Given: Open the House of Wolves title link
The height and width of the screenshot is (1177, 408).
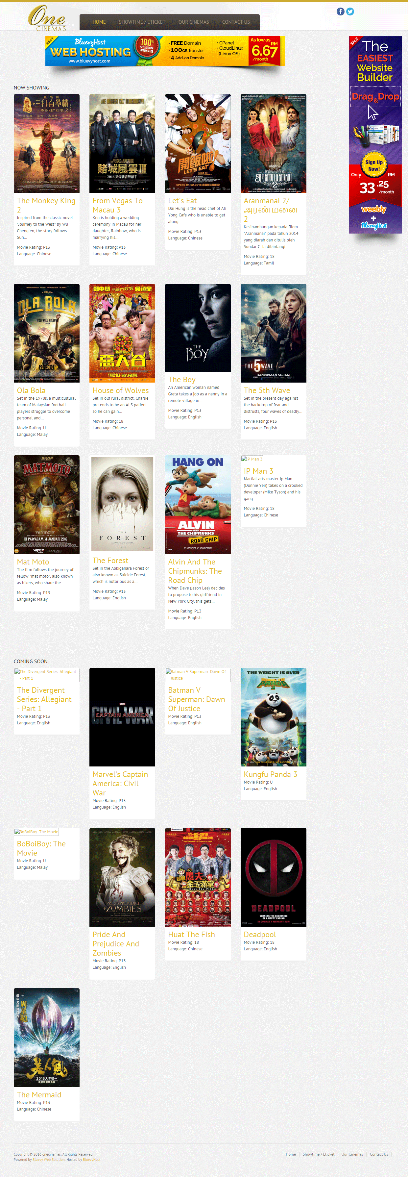Looking at the screenshot, I should [x=121, y=390].
